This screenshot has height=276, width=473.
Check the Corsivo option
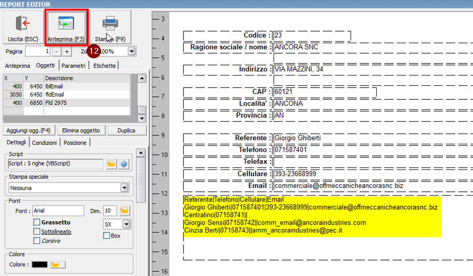tap(37, 241)
